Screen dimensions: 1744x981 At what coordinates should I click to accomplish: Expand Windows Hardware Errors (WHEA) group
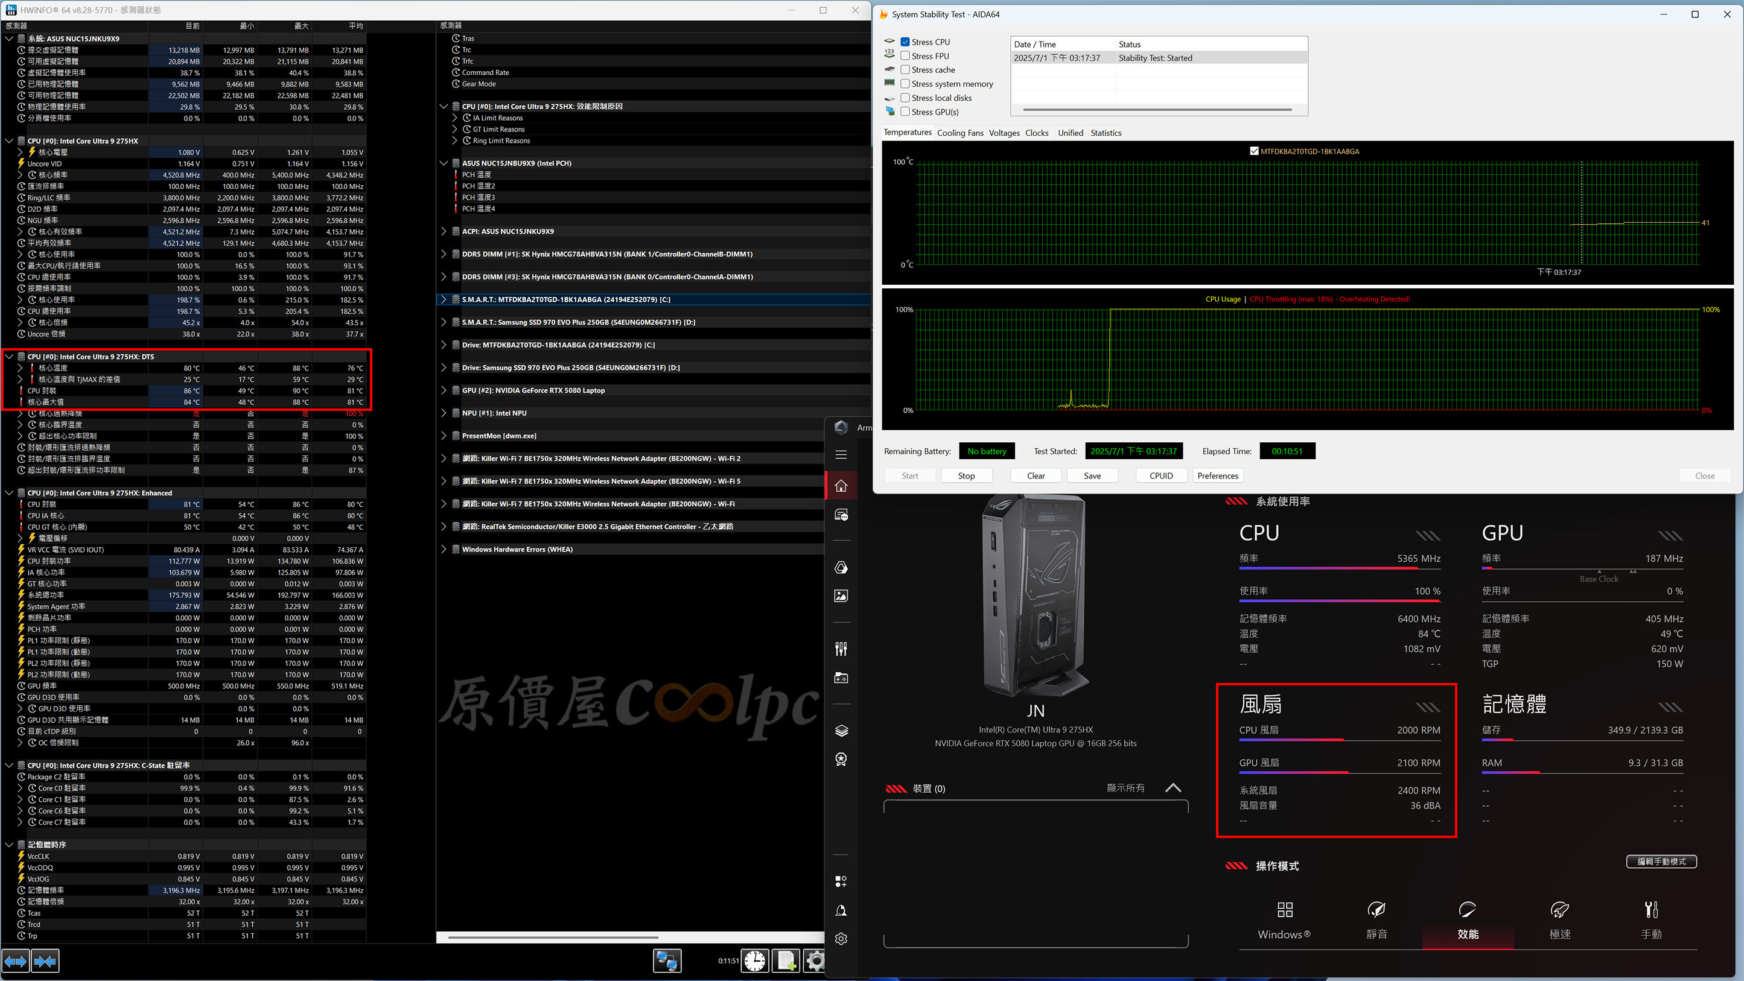tap(444, 549)
